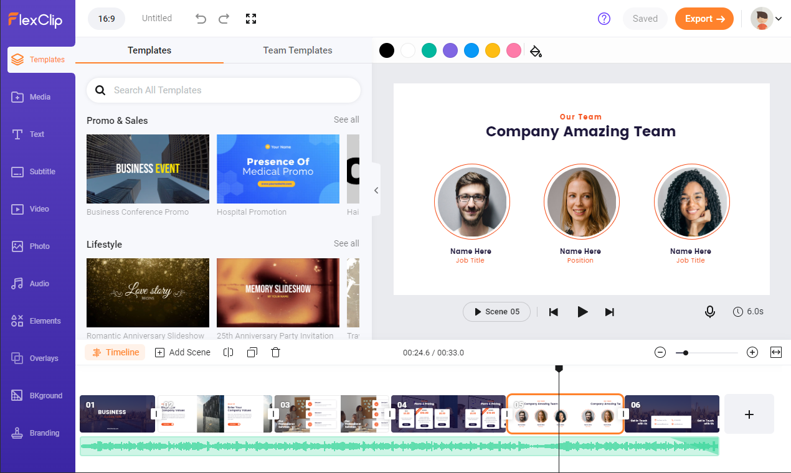791x473 pixels.
Task: Toggle the Timeline view mode
Action: [x=115, y=352]
